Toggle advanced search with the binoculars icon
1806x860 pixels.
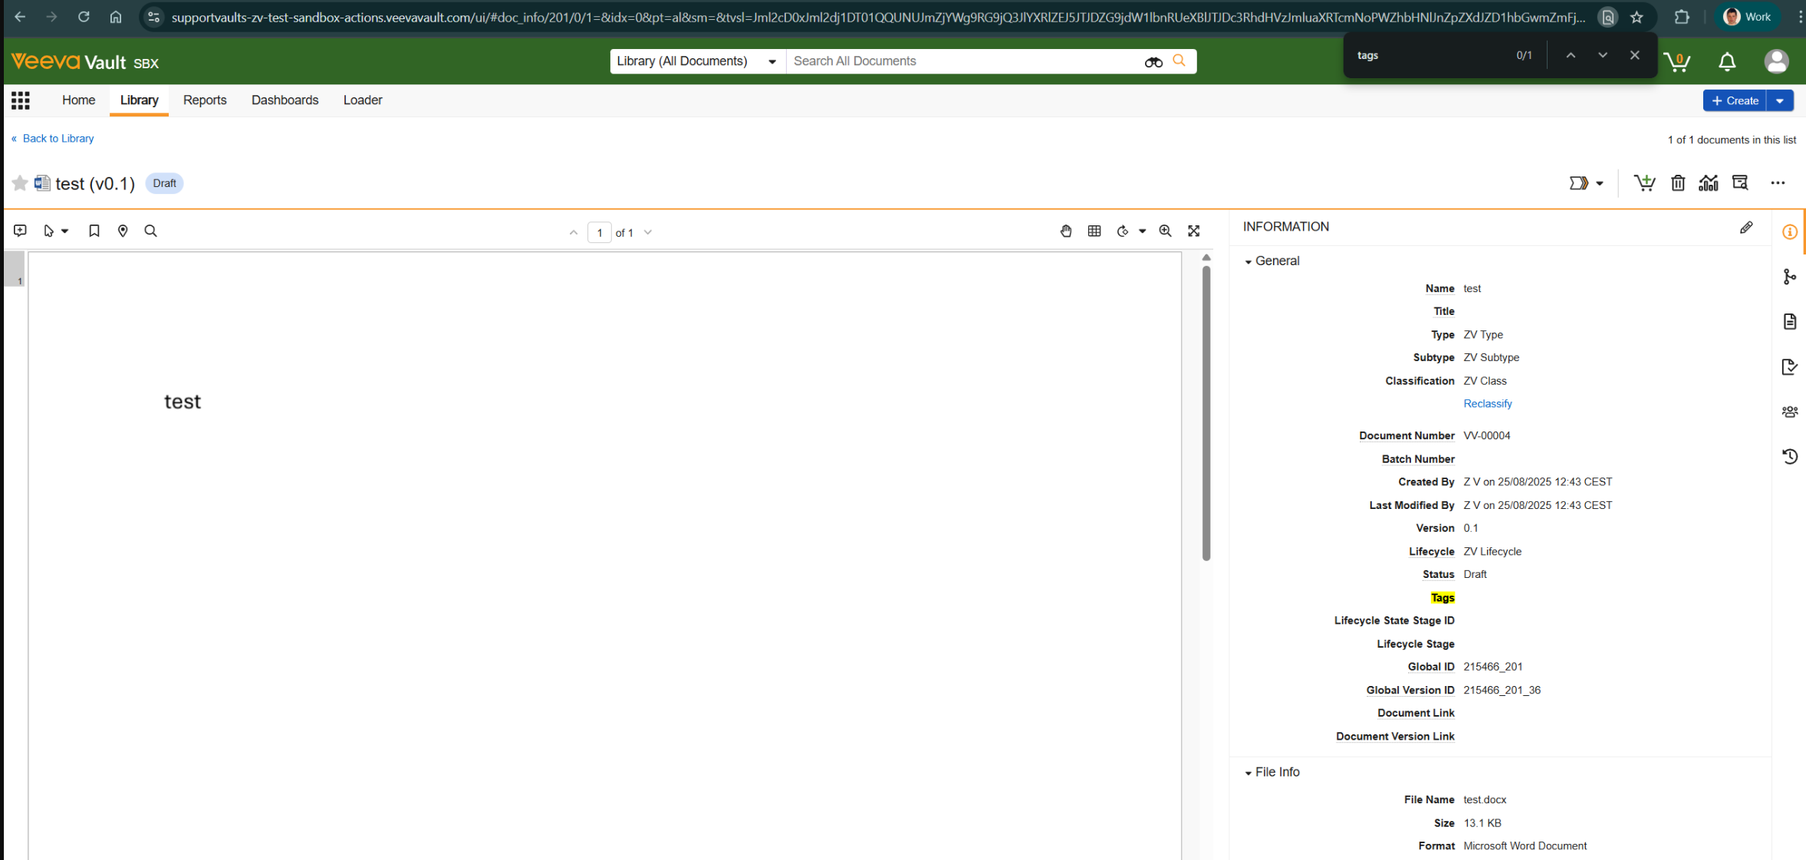pos(1153,61)
